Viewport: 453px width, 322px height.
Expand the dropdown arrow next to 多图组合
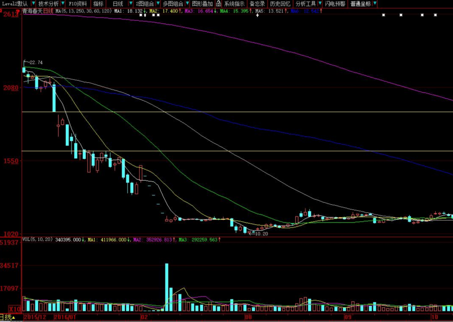point(187,4)
